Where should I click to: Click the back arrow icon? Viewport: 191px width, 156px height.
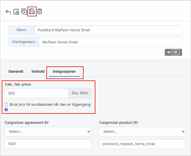click(x=8, y=12)
